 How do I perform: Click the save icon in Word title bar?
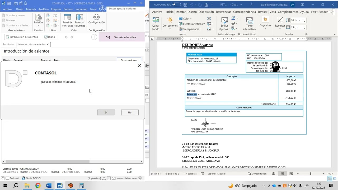click(185, 5)
